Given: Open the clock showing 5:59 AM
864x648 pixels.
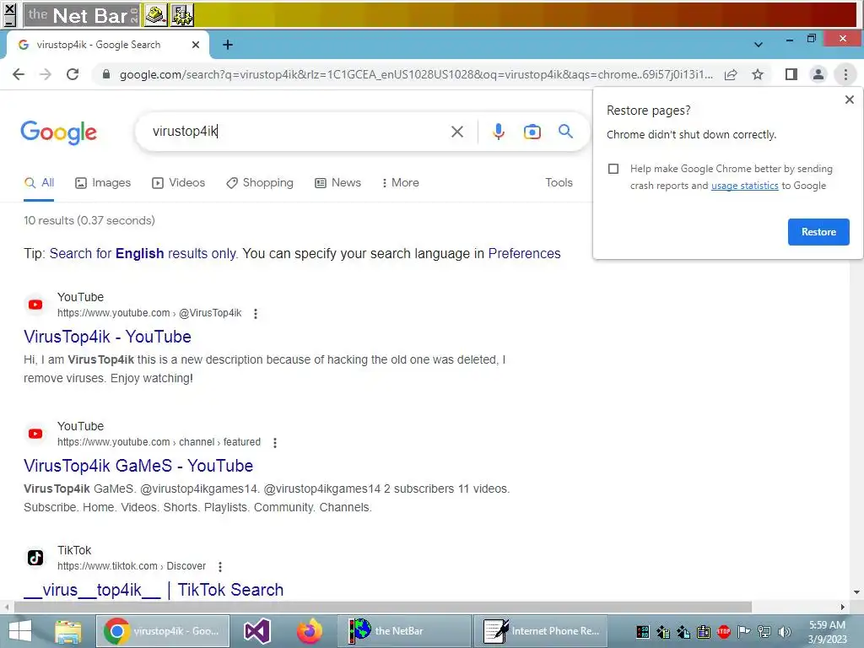Looking at the screenshot, I should pyautogui.click(x=827, y=632).
